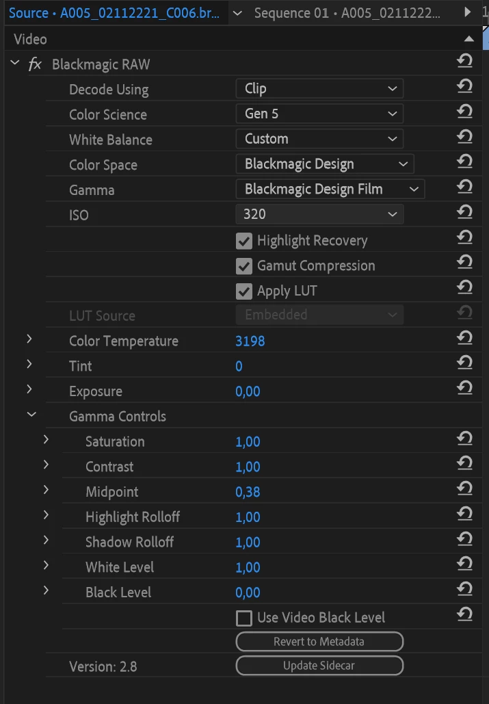Reset the White Balance parameter

(465, 136)
